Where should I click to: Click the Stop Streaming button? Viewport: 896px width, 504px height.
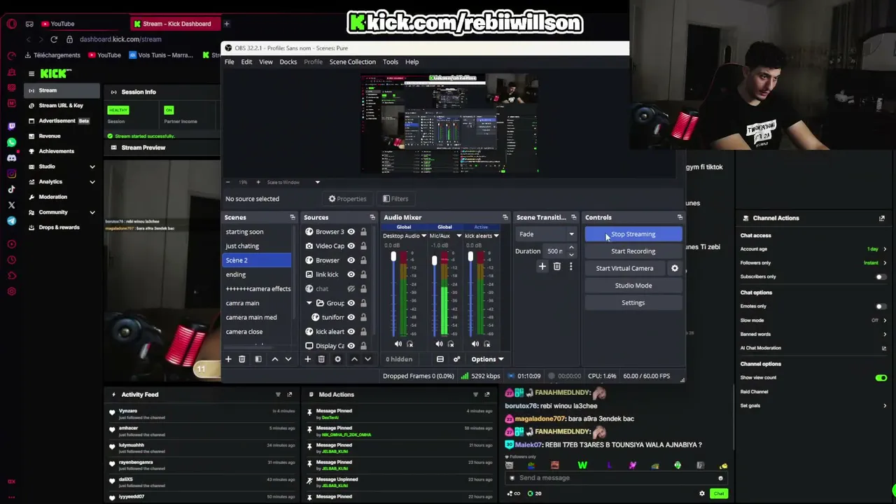click(x=633, y=234)
